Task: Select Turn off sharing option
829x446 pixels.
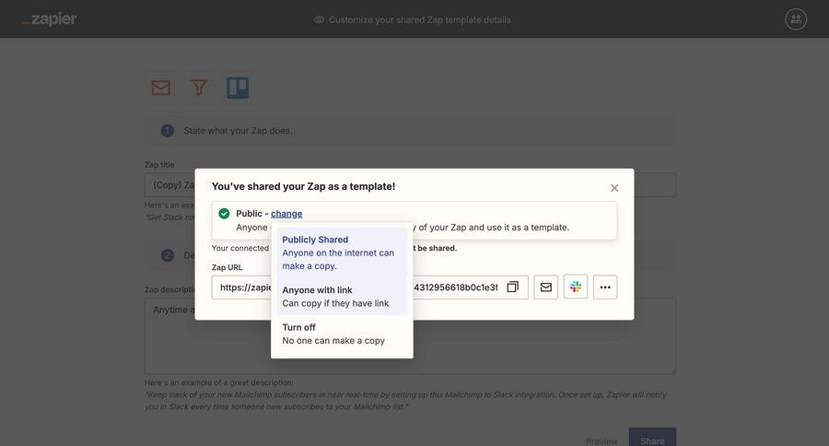Action: click(x=342, y=334)
